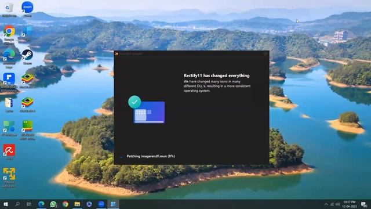Launch Zoom from the desktop shortcut
The height and width of the screenshot is (209, 371).
point(27,9)
